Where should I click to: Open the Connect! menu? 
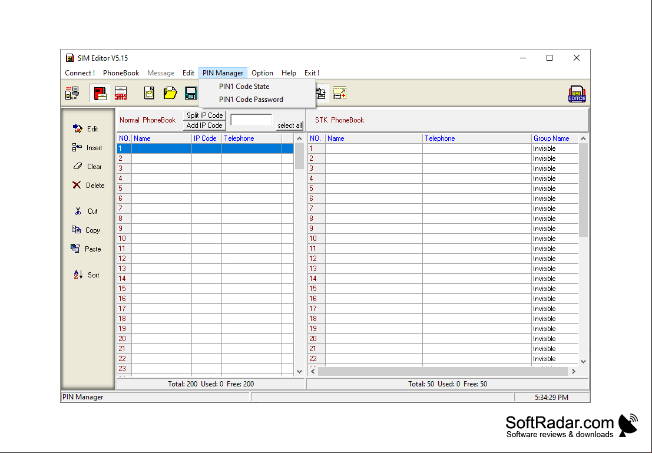coord(80,73)
